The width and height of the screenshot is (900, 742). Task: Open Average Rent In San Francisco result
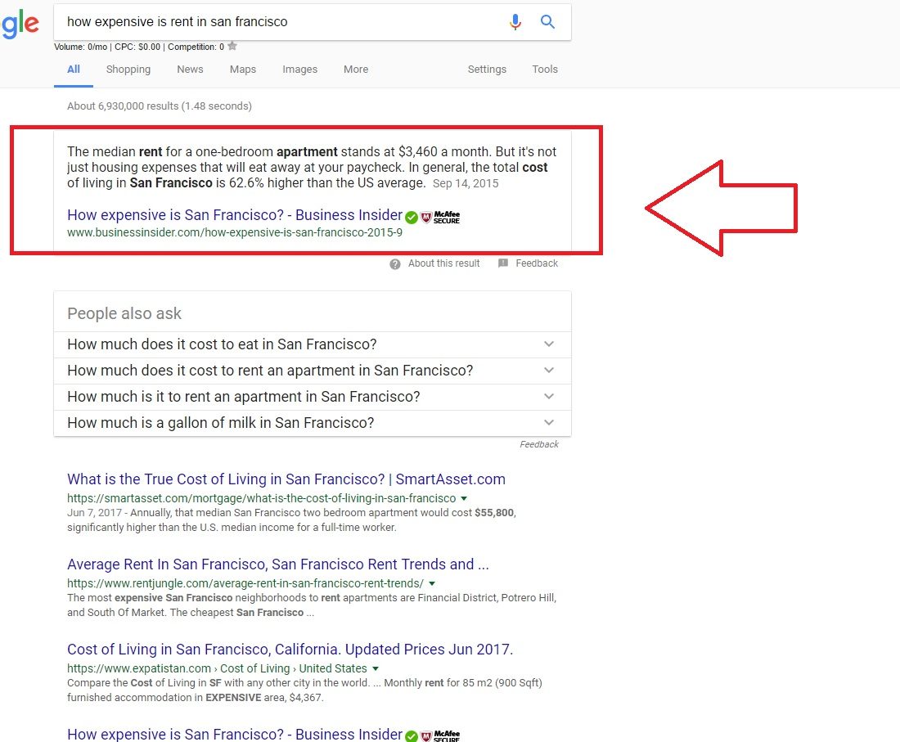pos(278,564)
